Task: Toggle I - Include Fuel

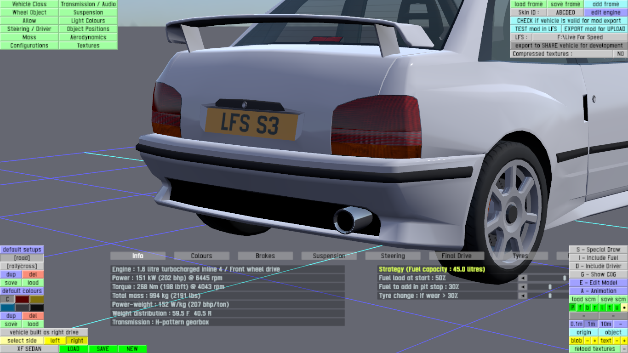Action: (x=599, y=258)
